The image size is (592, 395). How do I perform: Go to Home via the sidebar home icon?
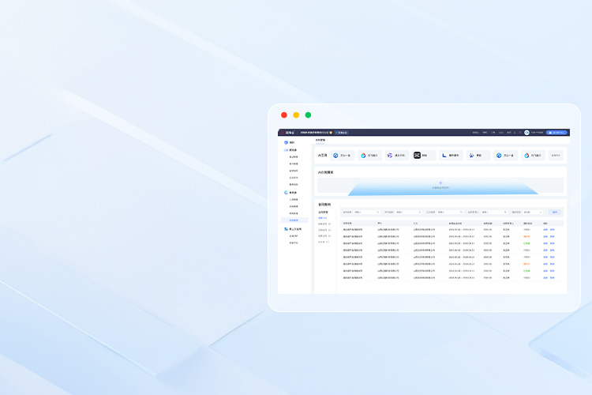point(287,142)
